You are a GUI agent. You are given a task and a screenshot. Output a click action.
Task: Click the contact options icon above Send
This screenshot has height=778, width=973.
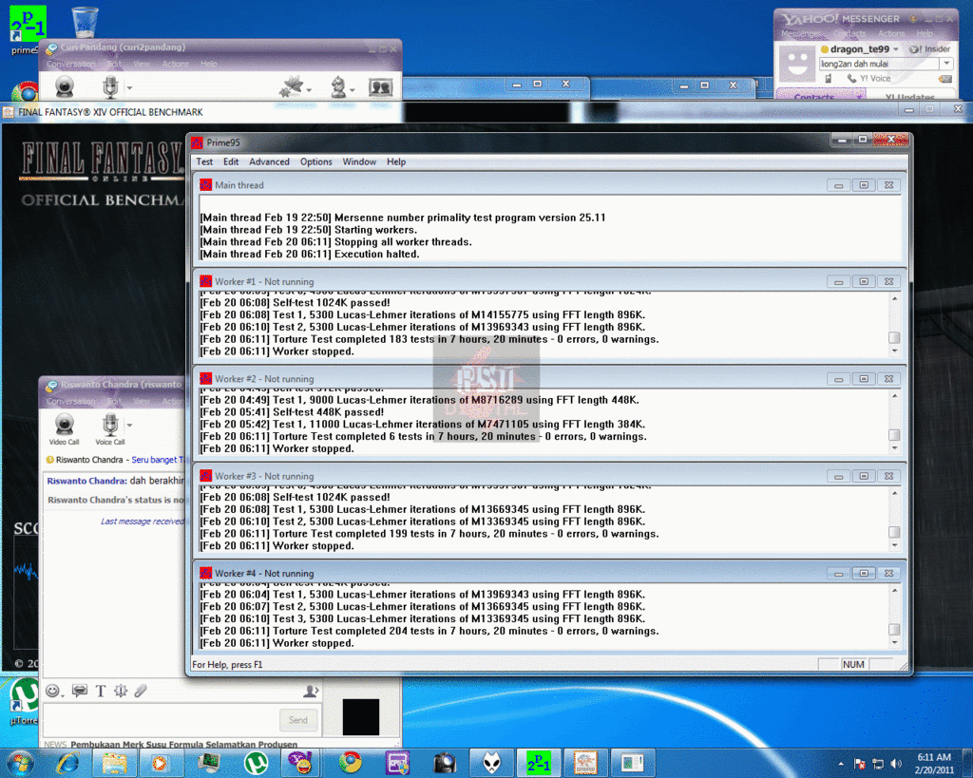click(311, 691)
